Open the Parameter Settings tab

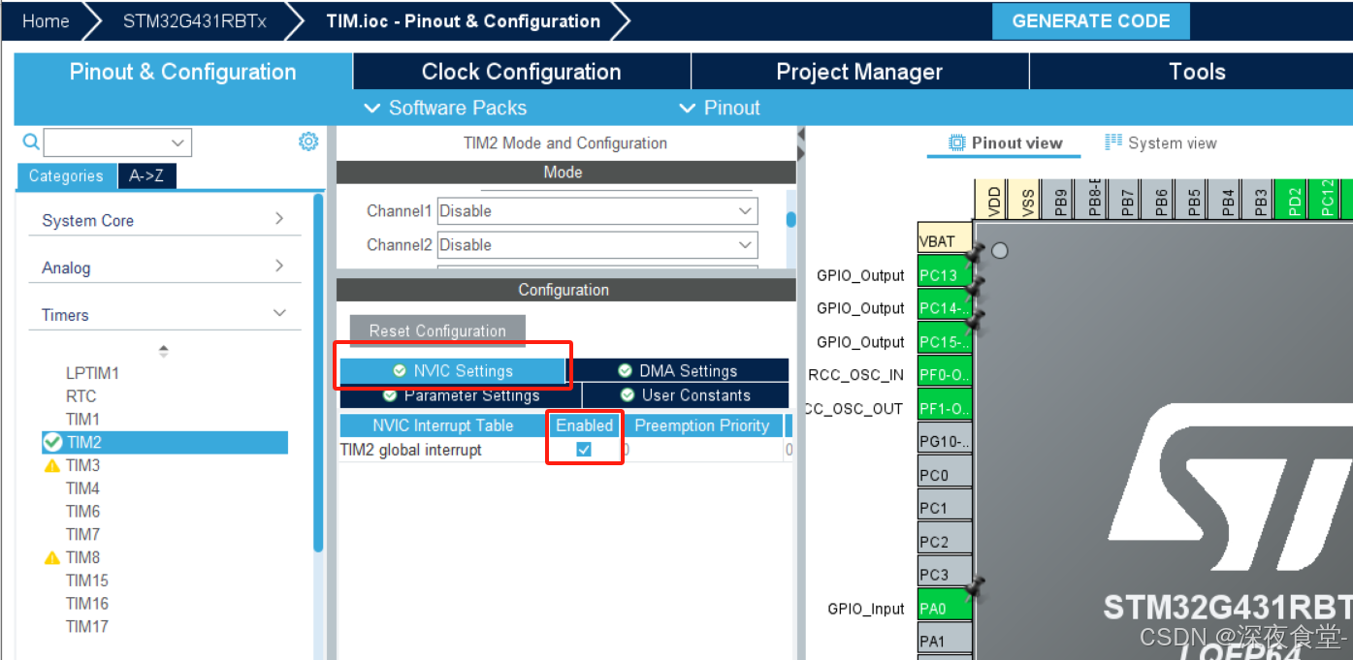[x=461, y=395]
